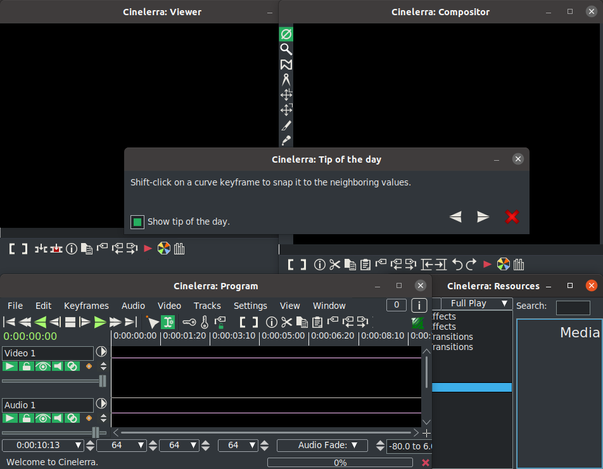Click the scissors cut icon in Program toolbar
The width and height of the screenshot is (603, 469).
click(x=286, y=322)
